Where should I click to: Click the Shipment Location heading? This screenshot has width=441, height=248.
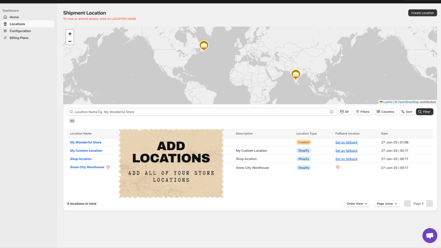(x=84, y=13)
